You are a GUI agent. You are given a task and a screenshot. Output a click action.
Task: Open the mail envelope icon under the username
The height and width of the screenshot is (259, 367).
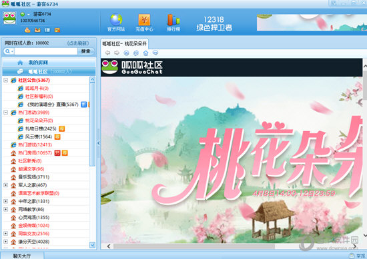[37, 30]
